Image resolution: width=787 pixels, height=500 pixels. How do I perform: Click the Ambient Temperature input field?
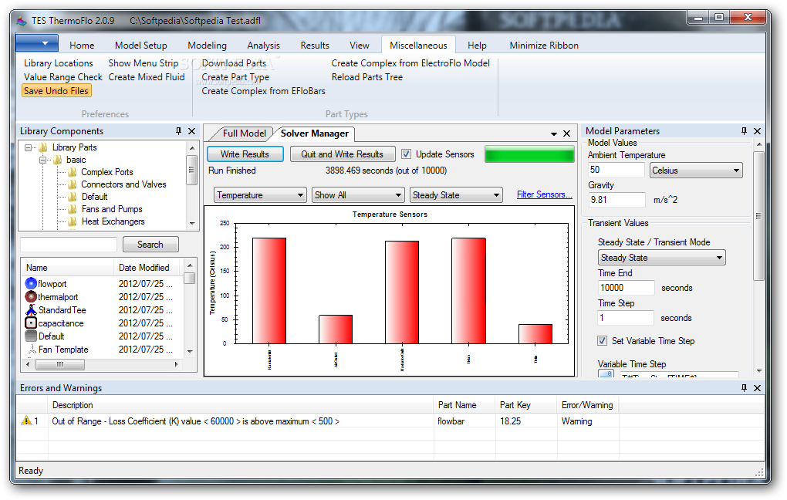616,171
